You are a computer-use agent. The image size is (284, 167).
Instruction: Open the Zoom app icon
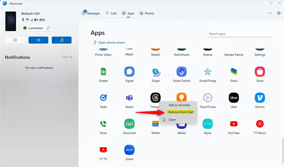coord(129,150)
